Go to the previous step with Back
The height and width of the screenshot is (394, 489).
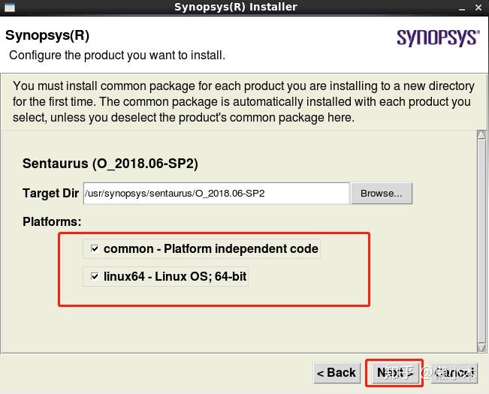click(x=336, y=372)
